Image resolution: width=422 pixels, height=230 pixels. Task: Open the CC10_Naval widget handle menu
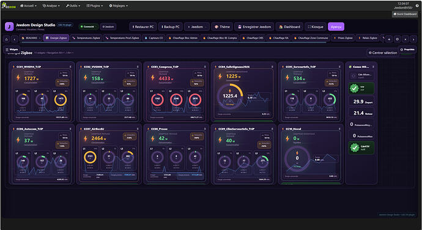[339, 128]
